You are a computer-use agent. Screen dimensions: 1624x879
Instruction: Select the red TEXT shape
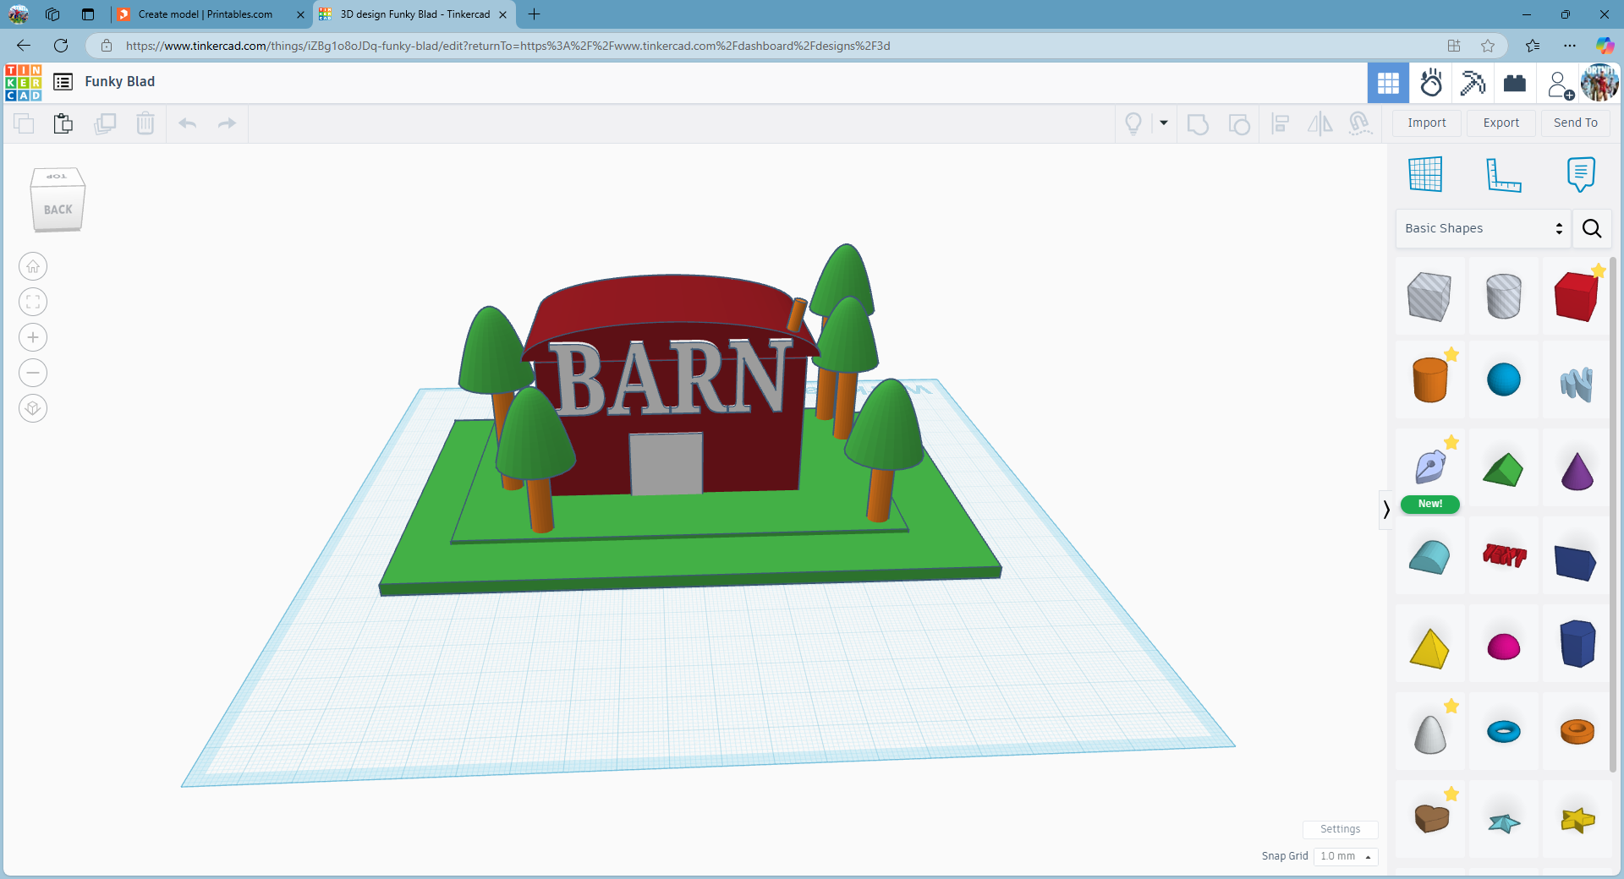1504,555
